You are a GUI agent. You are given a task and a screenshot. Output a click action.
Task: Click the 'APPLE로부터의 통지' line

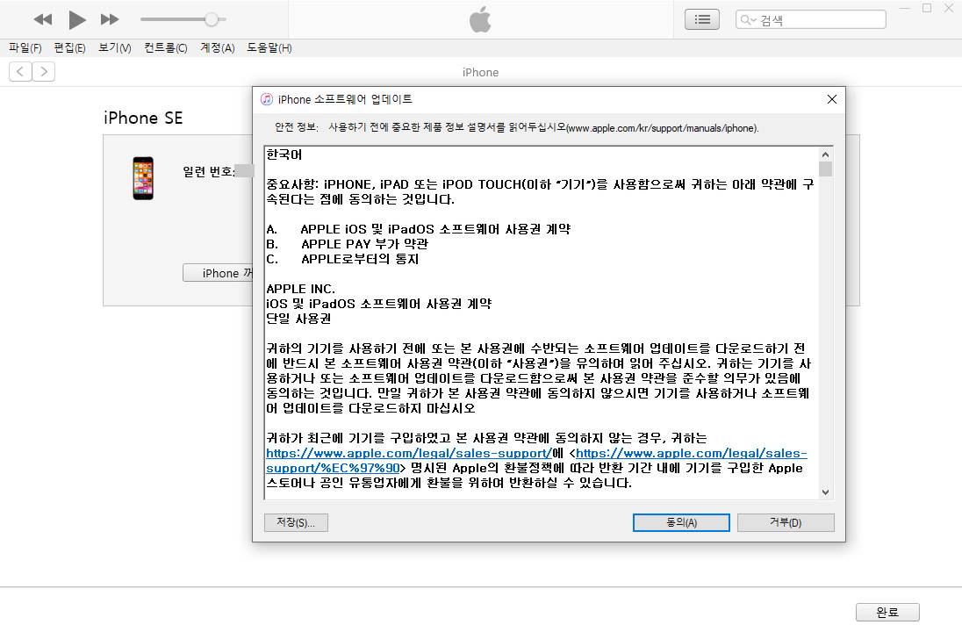coord(360,259)
